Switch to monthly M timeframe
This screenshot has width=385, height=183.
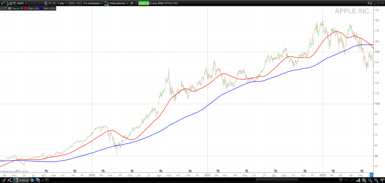(54, 3)
